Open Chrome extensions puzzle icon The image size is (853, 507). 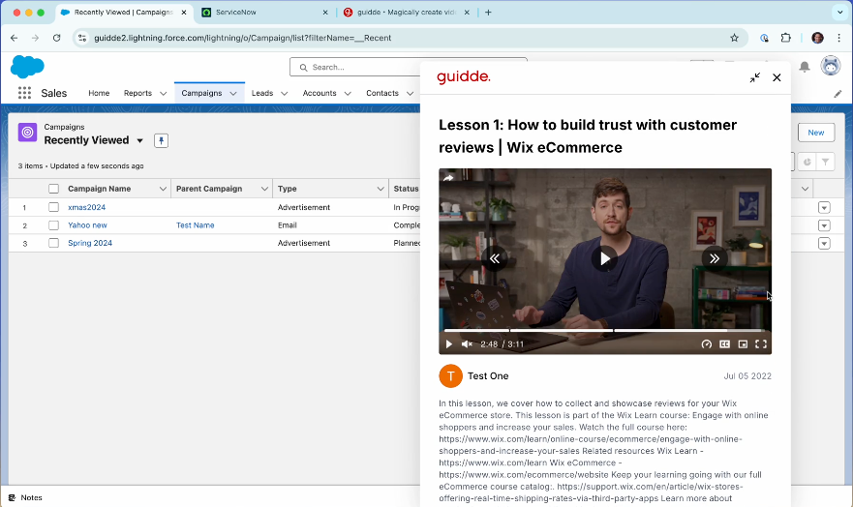point(785,38)
